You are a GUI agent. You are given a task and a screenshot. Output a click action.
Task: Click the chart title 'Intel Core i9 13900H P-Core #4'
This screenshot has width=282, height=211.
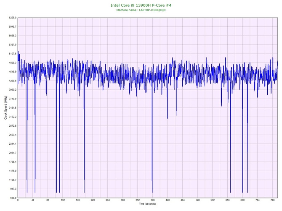pos(141,5)
